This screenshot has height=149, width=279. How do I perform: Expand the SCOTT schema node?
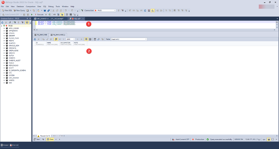coord(4,68)
